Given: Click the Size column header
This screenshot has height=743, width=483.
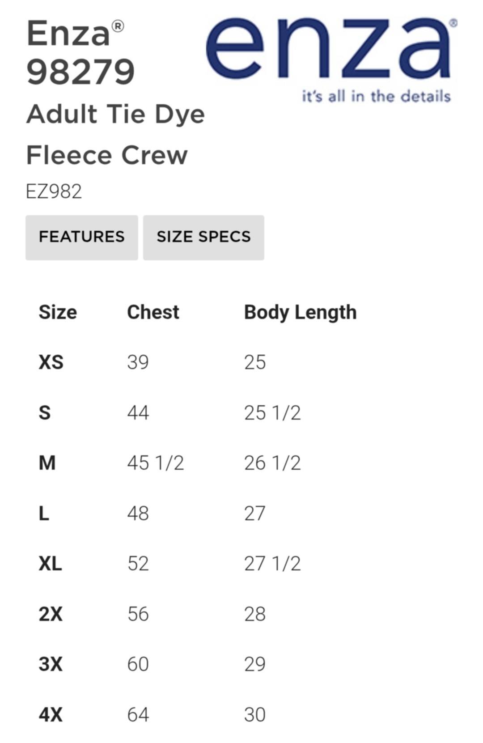Looking at the screenshot, I should [58, 312].
